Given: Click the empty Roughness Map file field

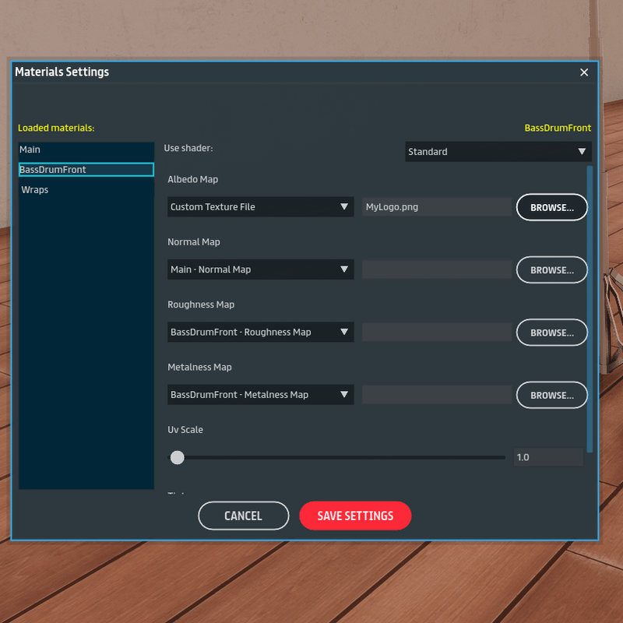Looking at the screenshot, I should coord(436,333).
